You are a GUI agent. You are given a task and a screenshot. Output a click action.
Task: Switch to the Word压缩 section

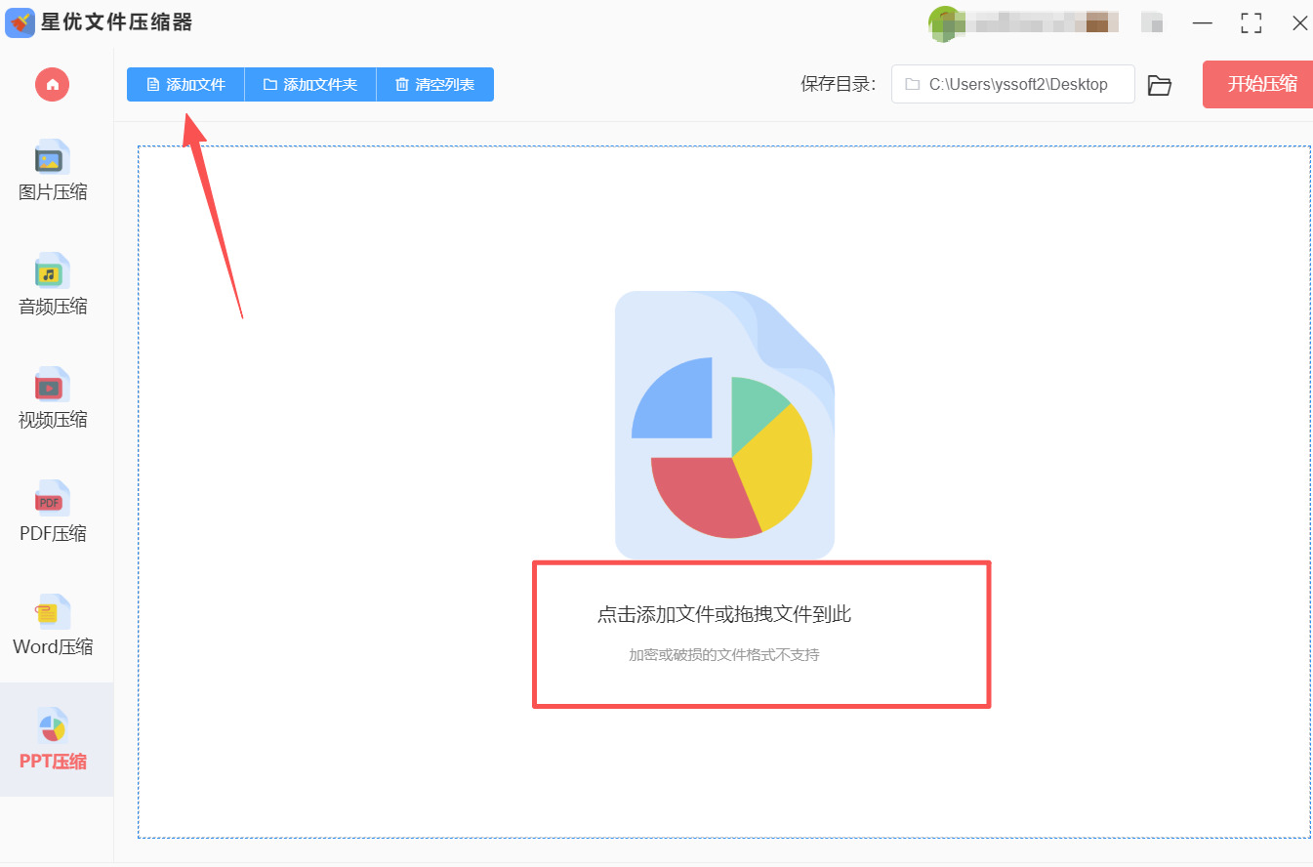(x=53, y=626)
